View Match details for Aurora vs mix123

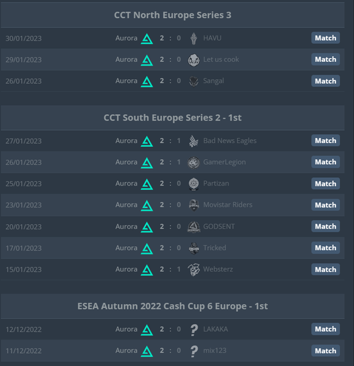(x=326, y=351)
